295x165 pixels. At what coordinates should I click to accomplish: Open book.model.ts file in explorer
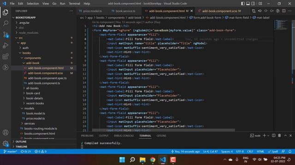(44, 113)
